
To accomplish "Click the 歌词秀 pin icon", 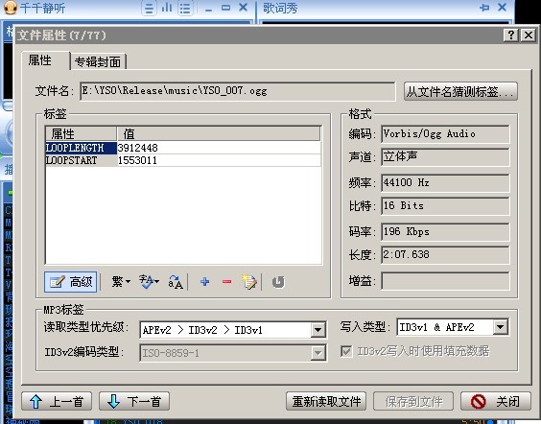I will pos(484,8).
